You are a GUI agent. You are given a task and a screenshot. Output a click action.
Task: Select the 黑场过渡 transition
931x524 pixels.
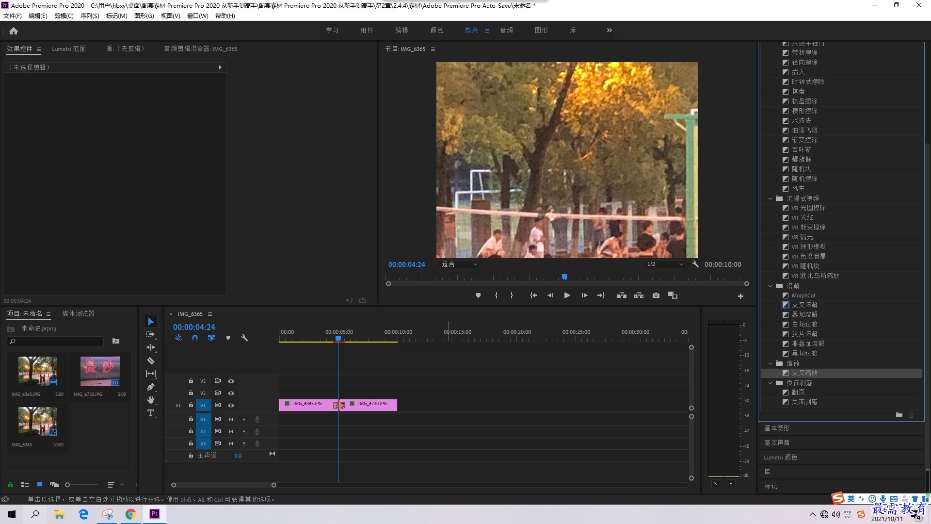click(804, 354)
